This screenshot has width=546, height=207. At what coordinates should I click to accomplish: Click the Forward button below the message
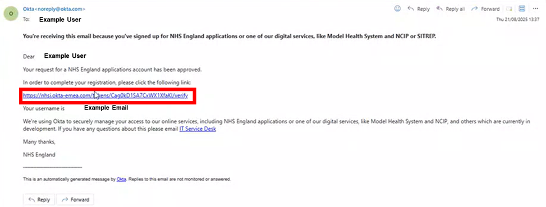coord(75,200)
